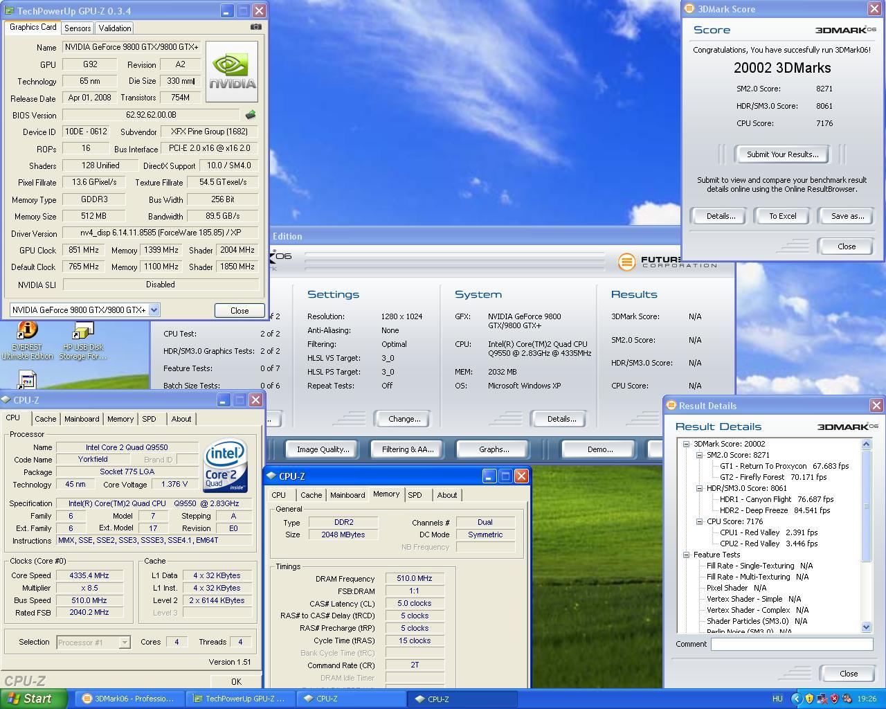Viewport: 886px width, 709px height.
Task: Click Details... under System in 3DMark06
Action: tap(561, 419)
